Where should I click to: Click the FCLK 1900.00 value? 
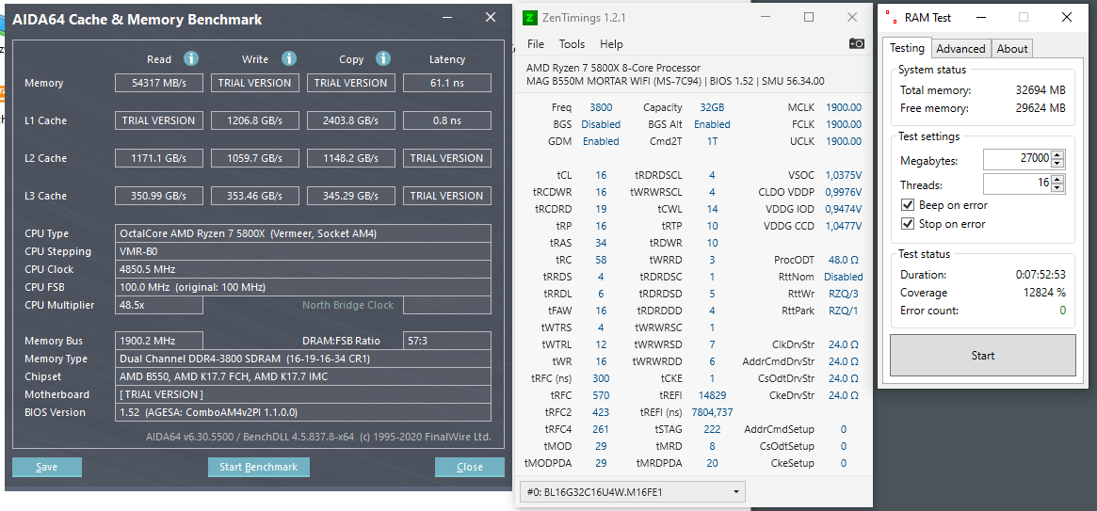843,124
